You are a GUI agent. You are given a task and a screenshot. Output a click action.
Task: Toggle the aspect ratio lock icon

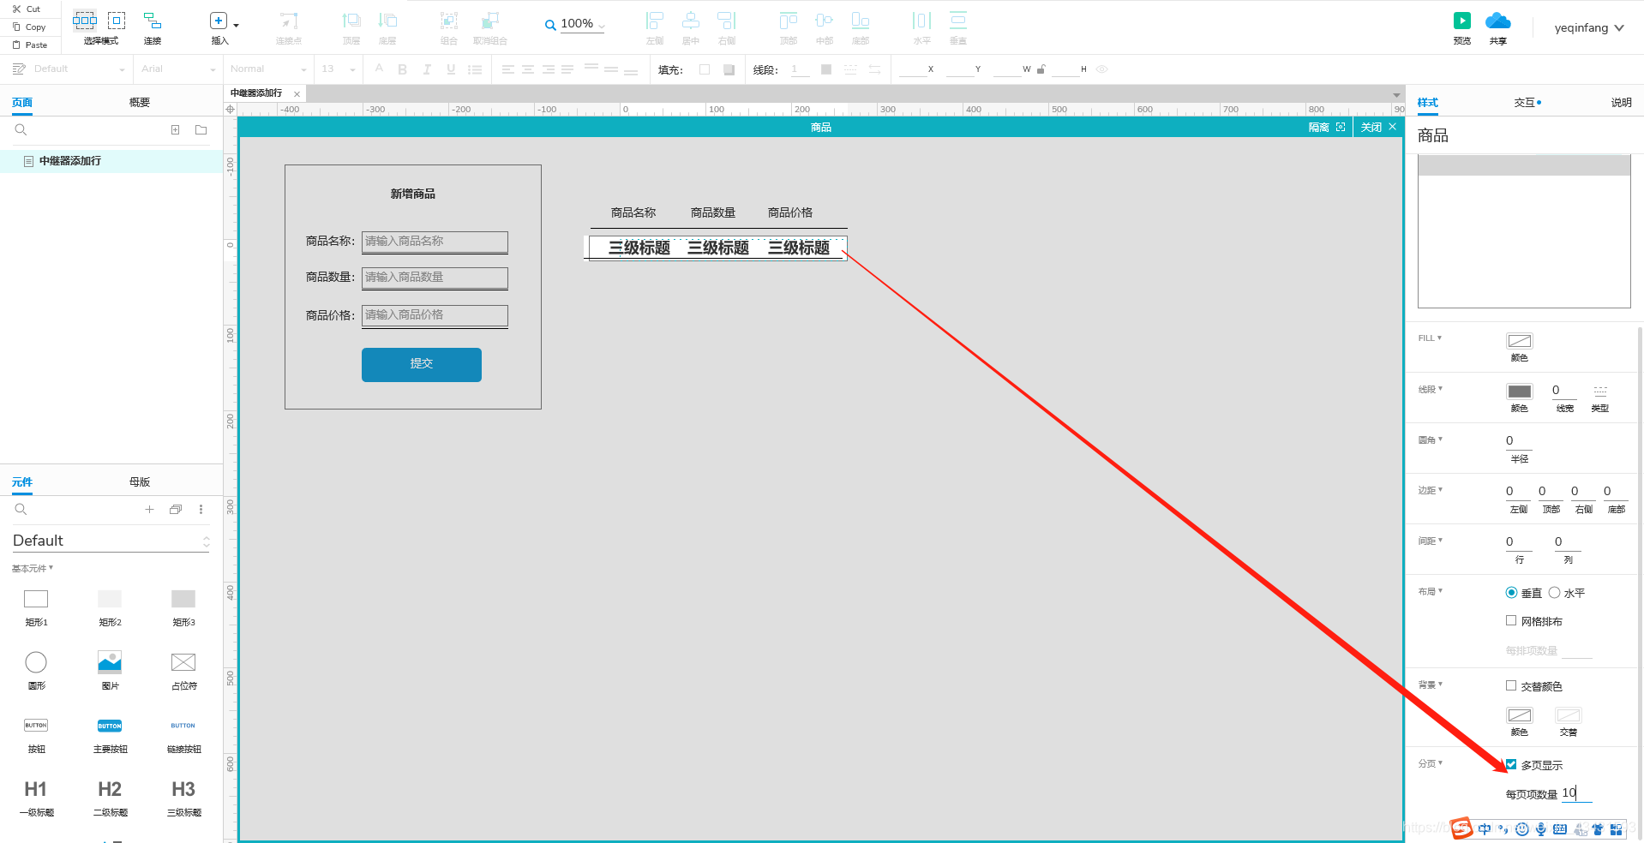[1041, 69]
